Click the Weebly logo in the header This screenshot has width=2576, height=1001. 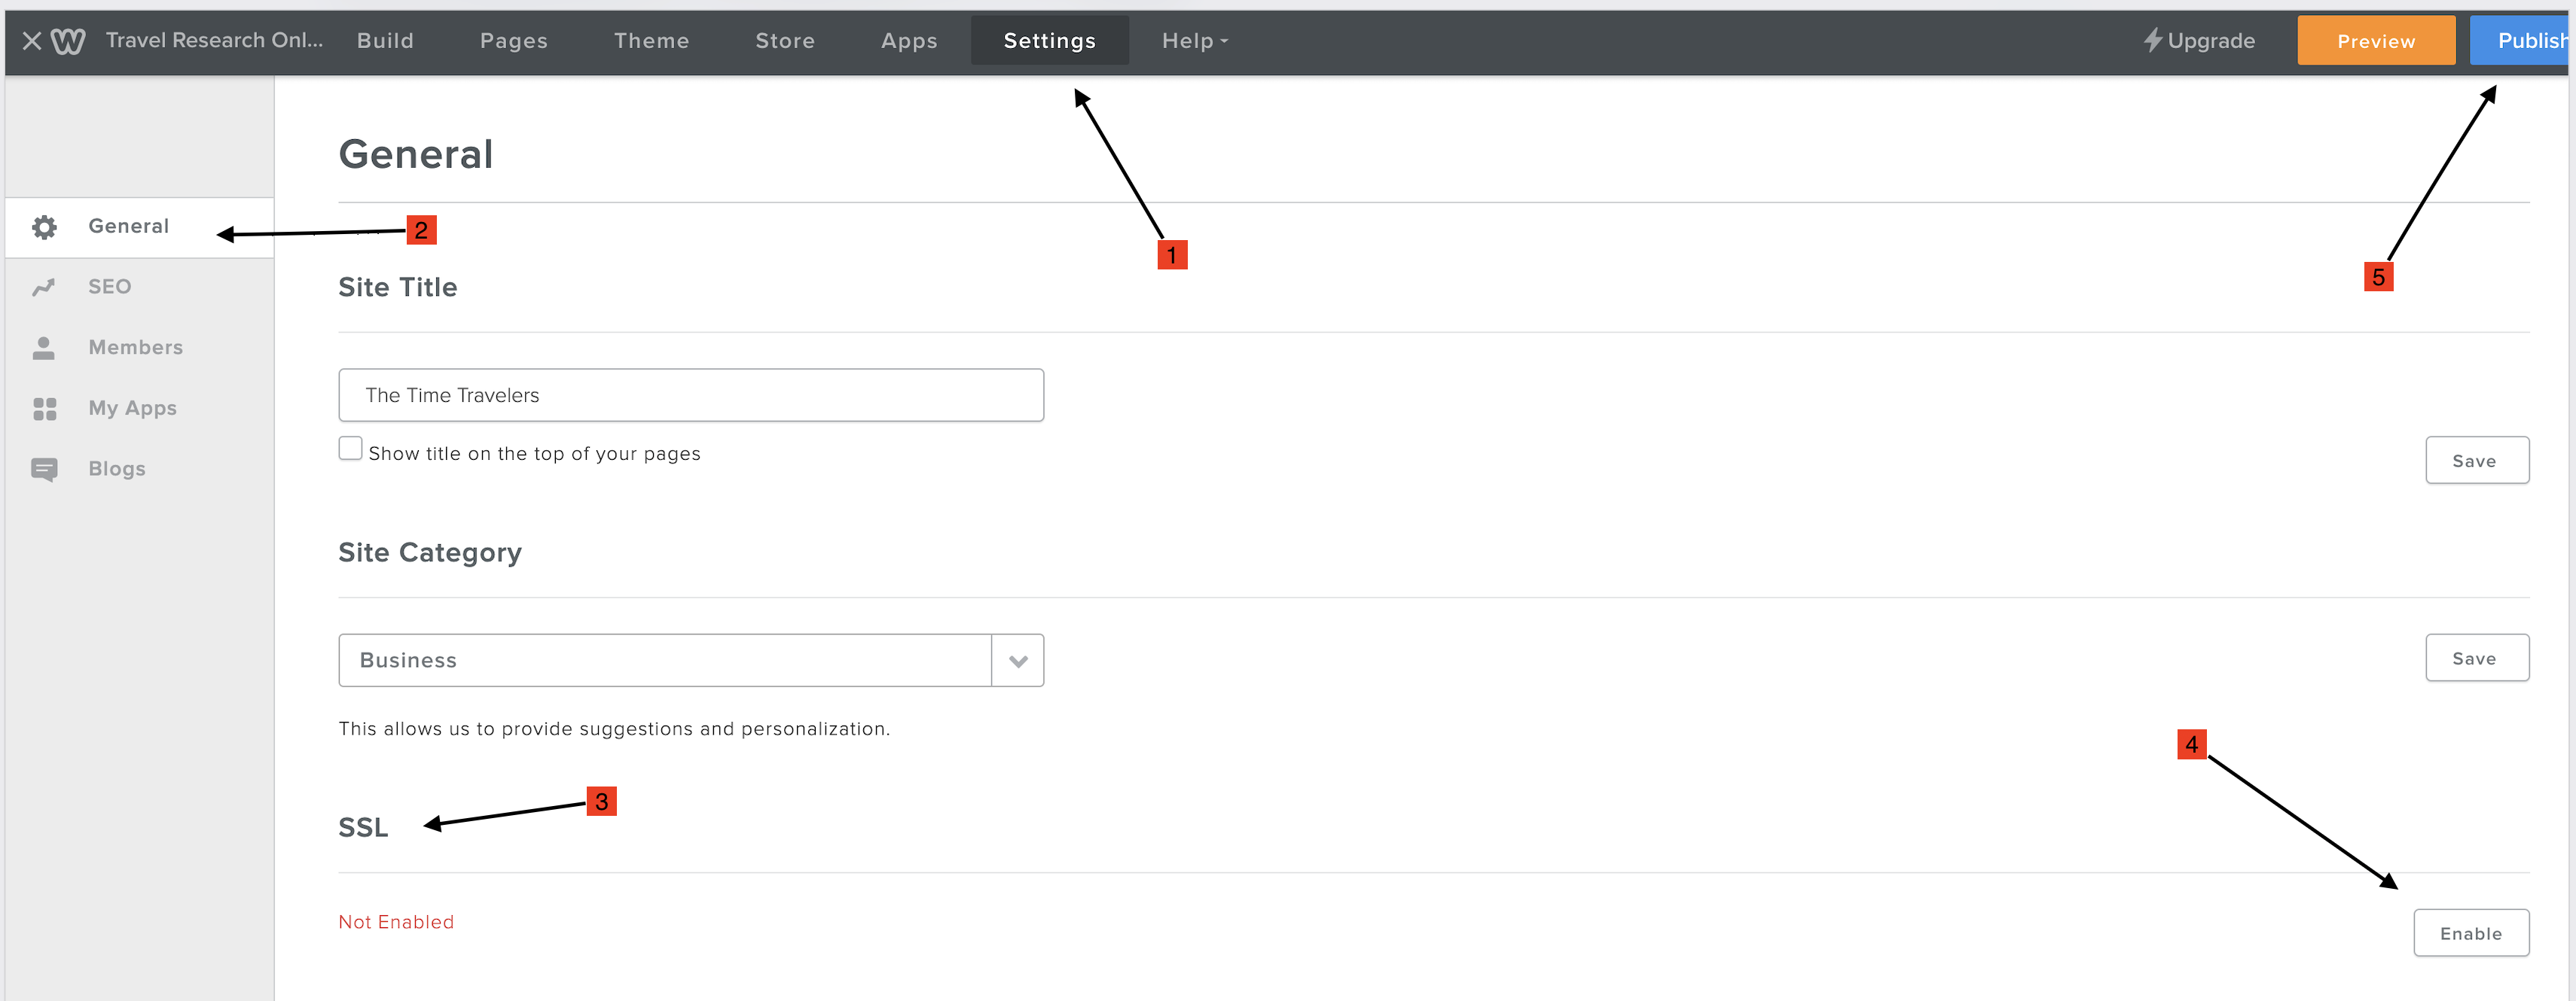pyautogui.click(x=67, y=40)
